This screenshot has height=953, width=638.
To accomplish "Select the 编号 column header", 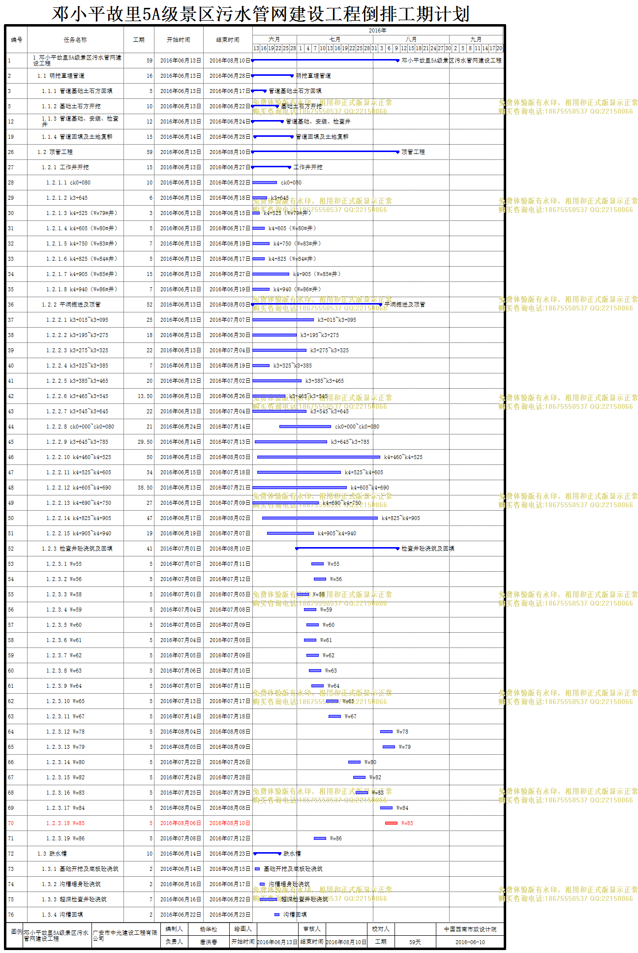I will [17, 40].
